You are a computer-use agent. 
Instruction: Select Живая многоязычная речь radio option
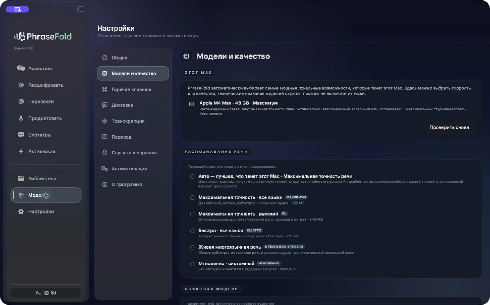(192, 247)
